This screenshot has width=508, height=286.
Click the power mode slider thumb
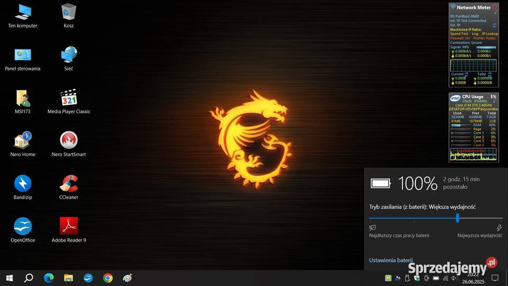pyautogui.click(x=457, y=218)
